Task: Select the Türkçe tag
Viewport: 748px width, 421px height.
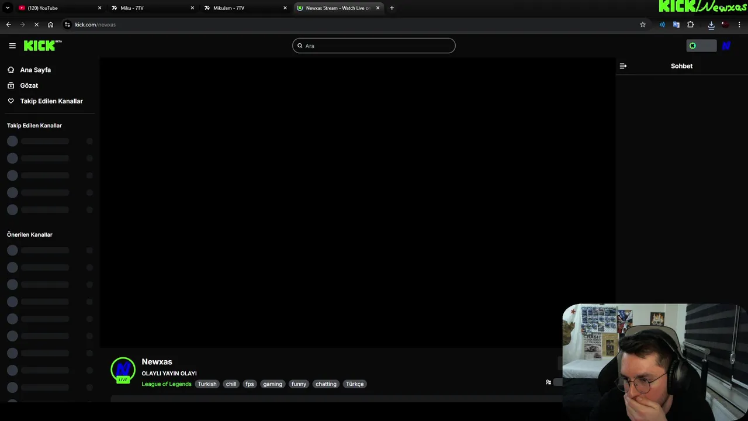Action: click(x=355, y=384)
